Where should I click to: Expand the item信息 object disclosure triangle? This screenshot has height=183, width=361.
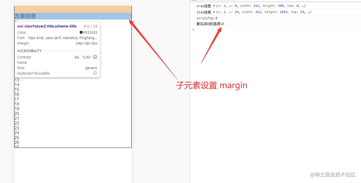214,12
